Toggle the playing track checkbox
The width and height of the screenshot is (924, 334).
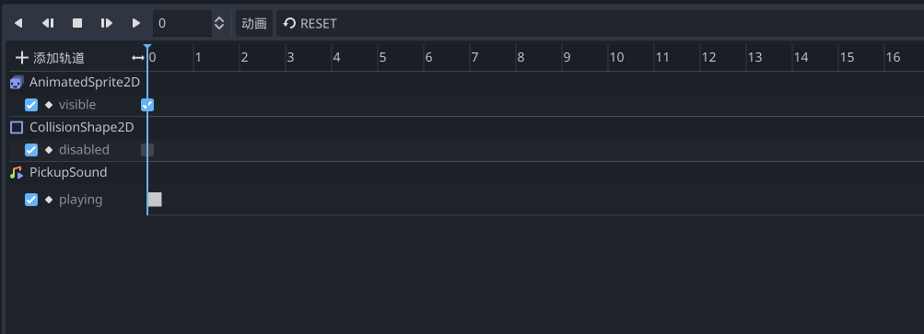[x=31, y=200]
